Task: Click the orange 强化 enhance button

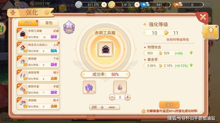Action: point(169,105)
